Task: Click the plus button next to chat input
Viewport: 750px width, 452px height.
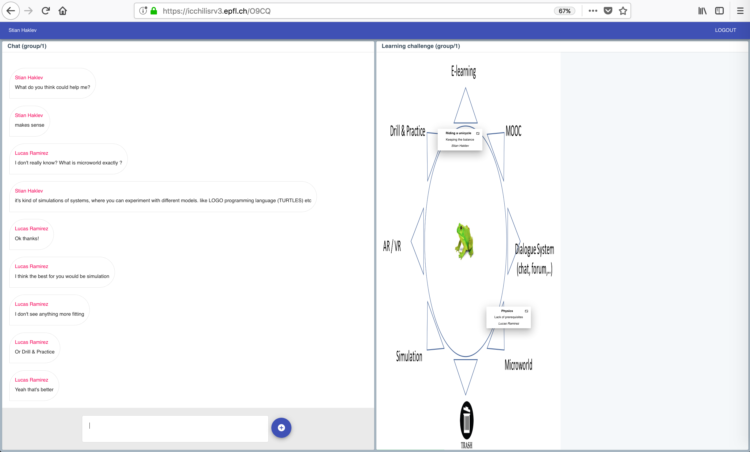Action: pos(281,428)
